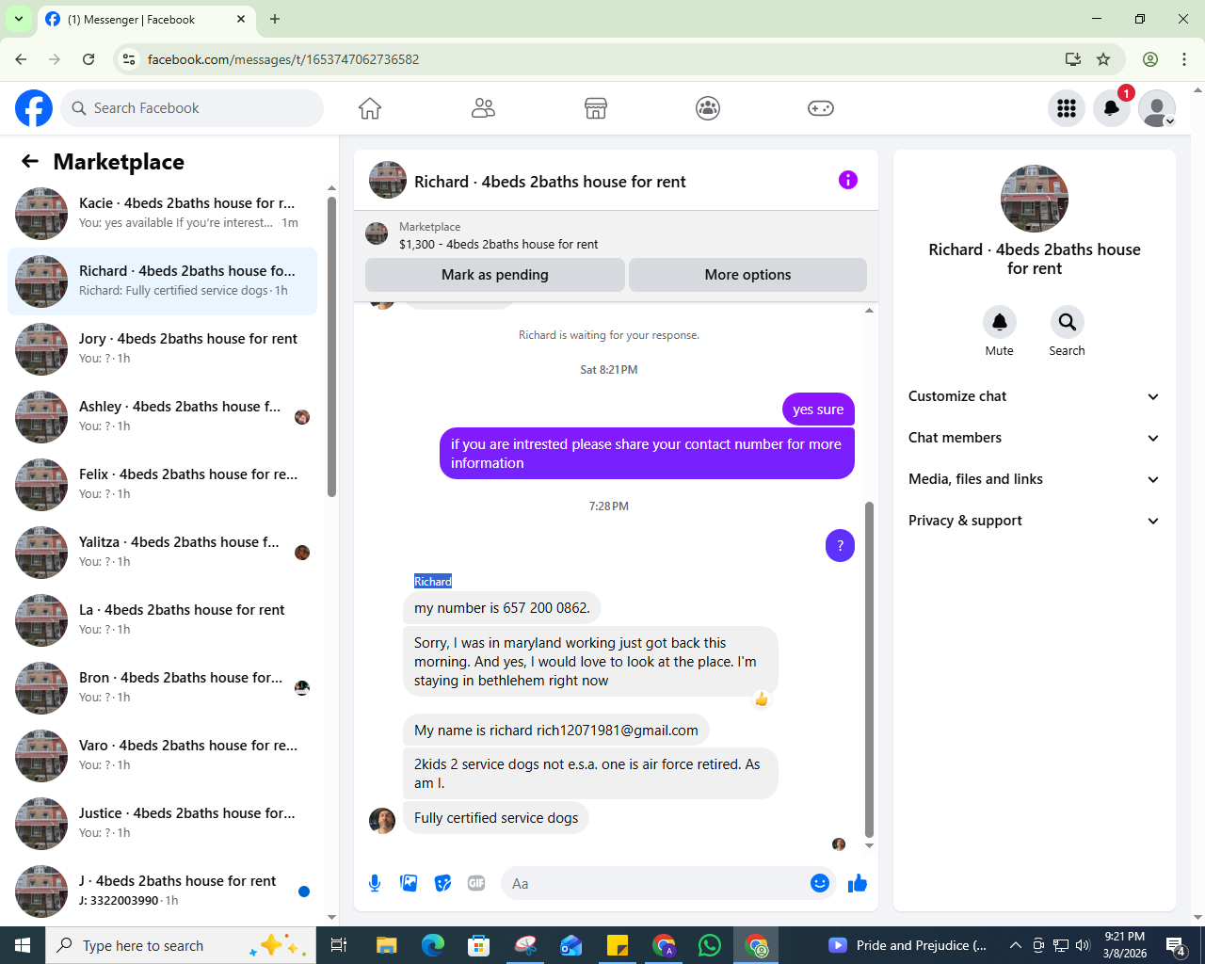
Task: Click Richard's listing thumbnail in right panel
Action: (1035, 199)
